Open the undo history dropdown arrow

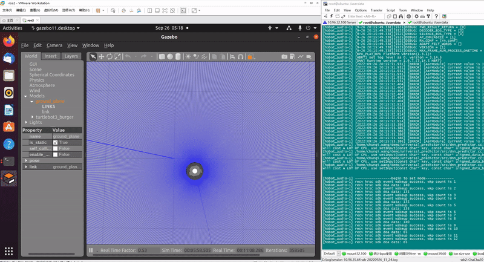click(136, 56)
